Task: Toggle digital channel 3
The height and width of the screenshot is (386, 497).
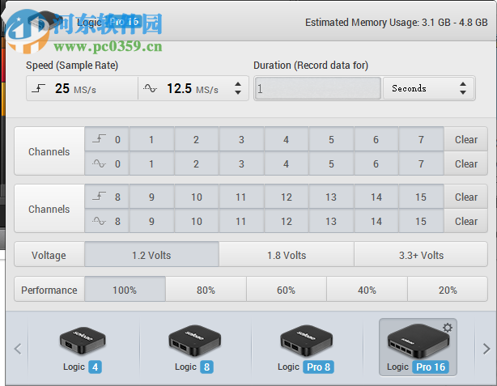Action: [241, 139]
